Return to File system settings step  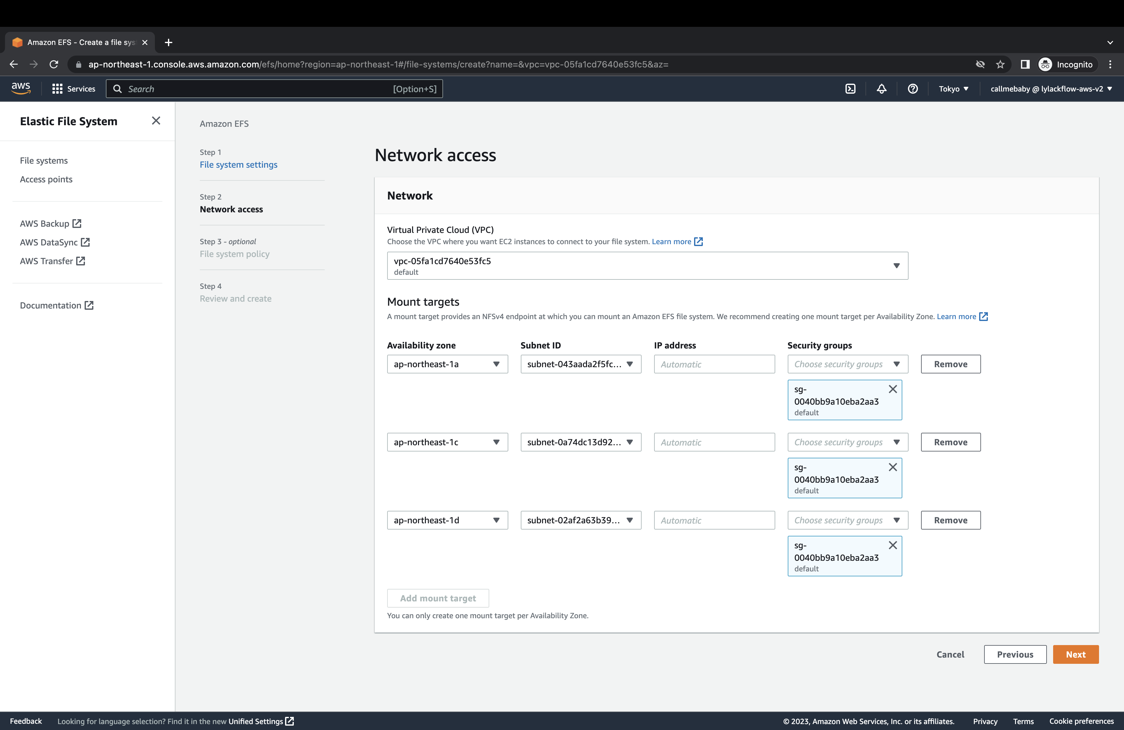coord(239,164)
